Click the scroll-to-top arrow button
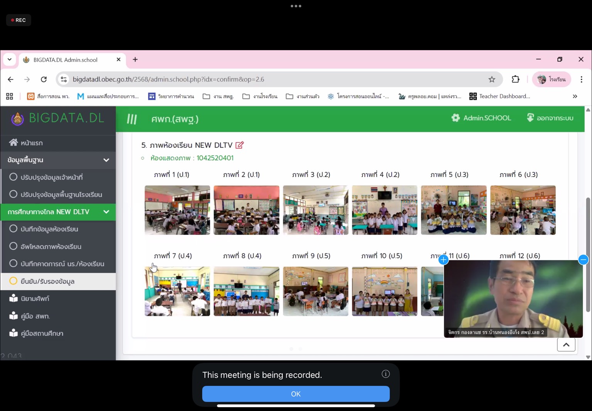 pos(566,345)
